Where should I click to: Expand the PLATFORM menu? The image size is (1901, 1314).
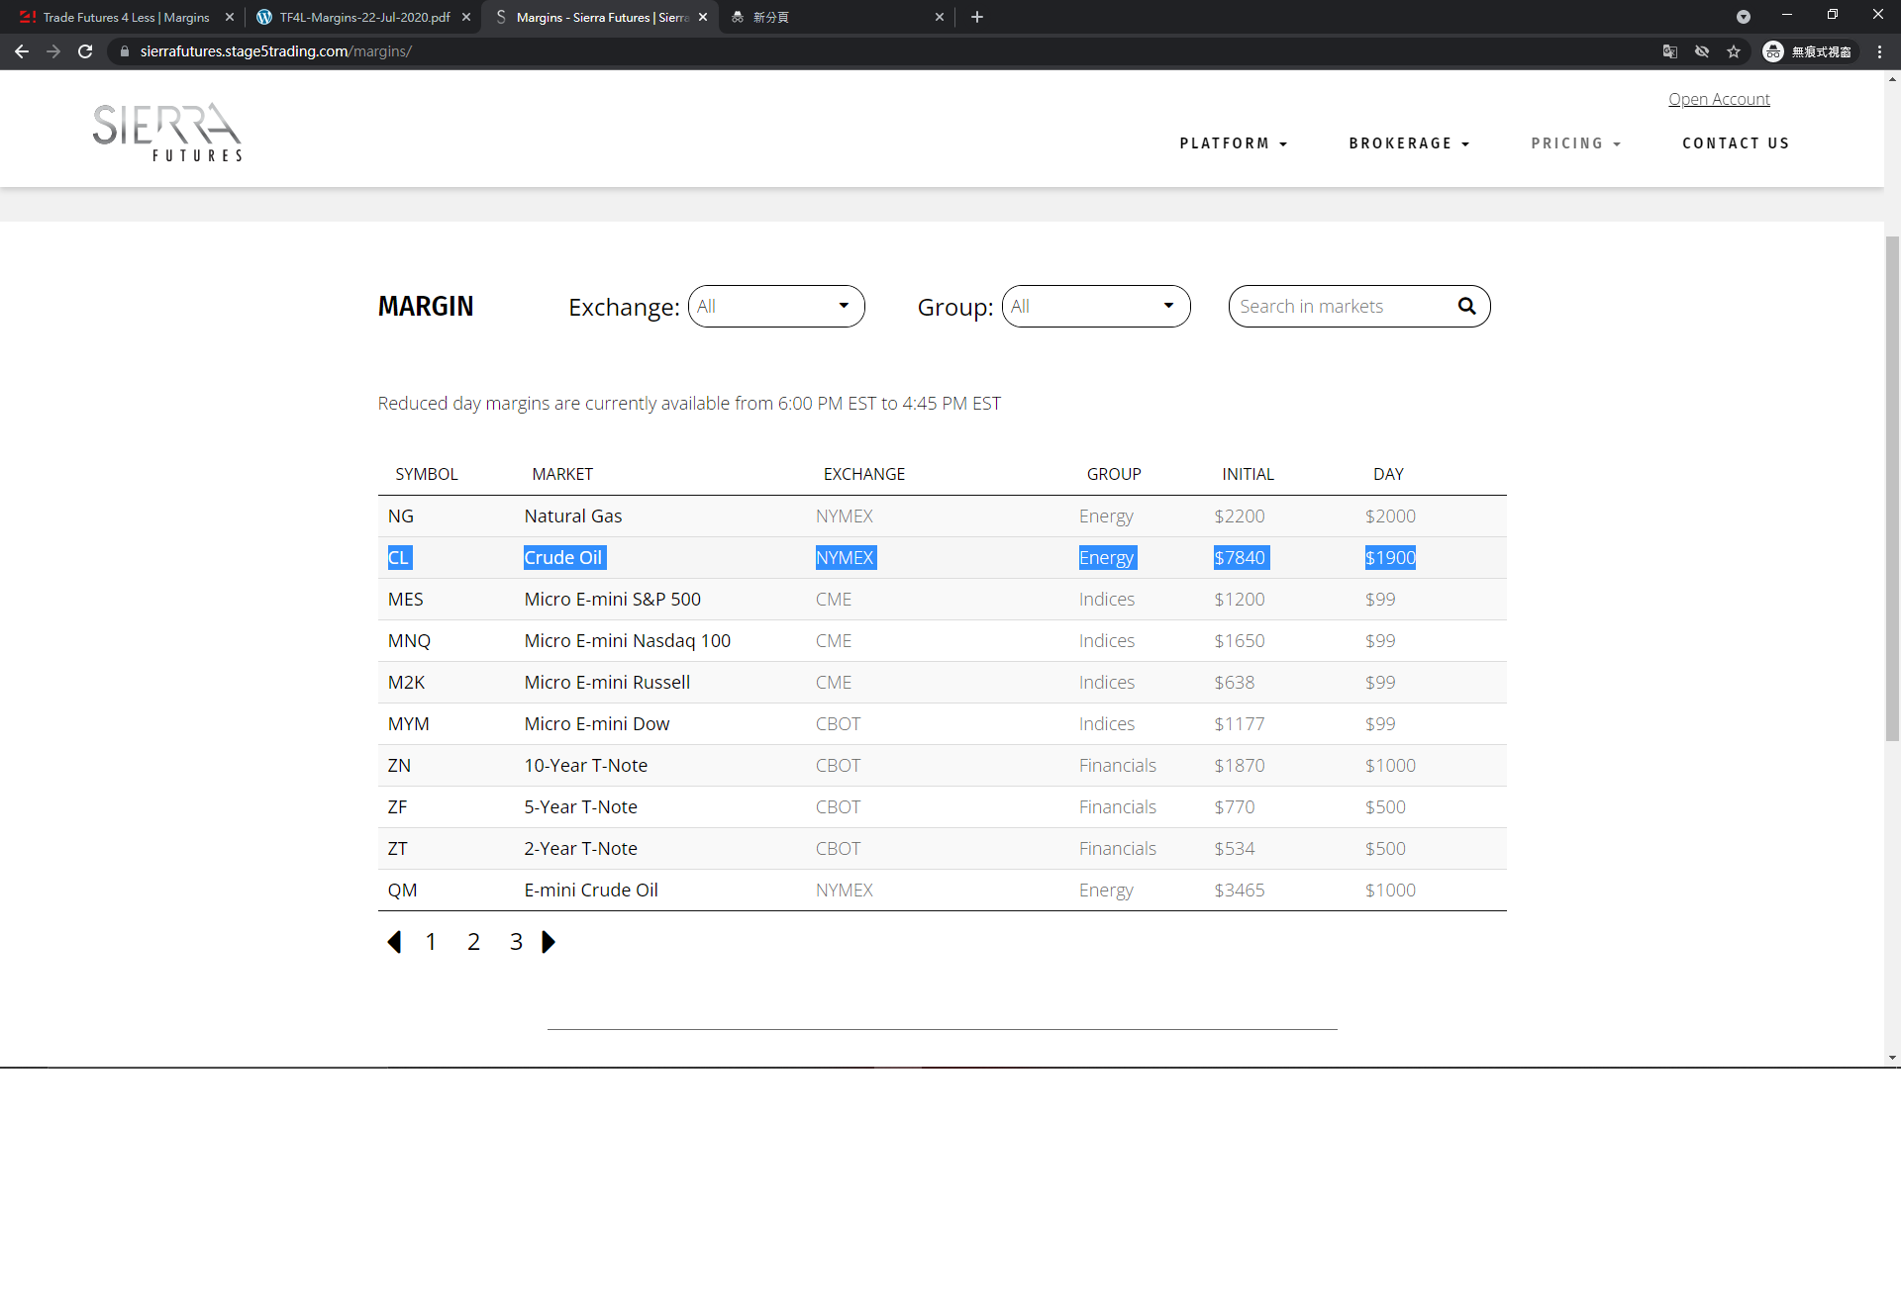[1234, 143]
